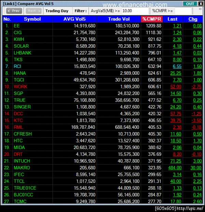Expand the toolbar overflow chevron
The image size is (205, 212).
tap(200, 9)
